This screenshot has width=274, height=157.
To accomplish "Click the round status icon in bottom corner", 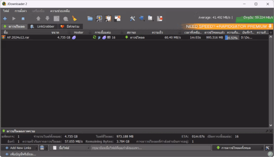I will 270,154.
